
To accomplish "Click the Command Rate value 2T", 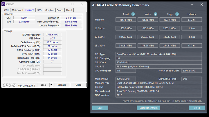I will 52,62.
